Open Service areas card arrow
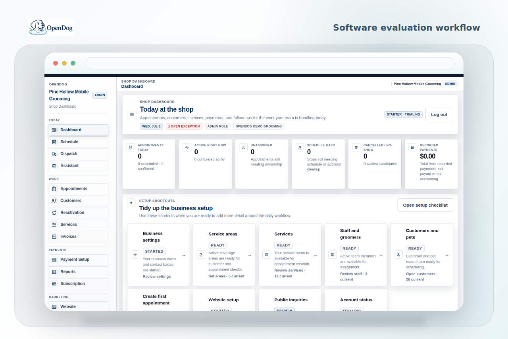Image resolution: width=508 pixels, height=339 pixels. (249, 255)
